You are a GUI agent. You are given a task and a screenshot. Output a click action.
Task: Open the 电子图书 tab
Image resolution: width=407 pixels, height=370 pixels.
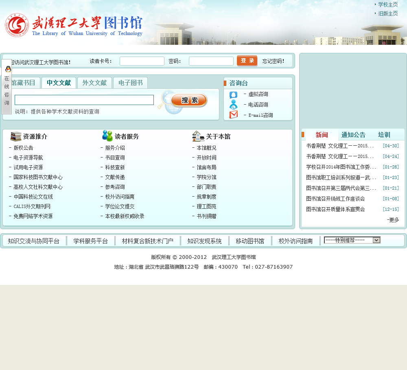(130, 83)
